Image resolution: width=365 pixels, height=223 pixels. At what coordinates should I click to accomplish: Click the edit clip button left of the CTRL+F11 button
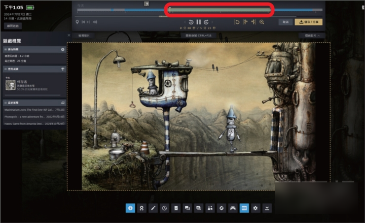(84, 36)
